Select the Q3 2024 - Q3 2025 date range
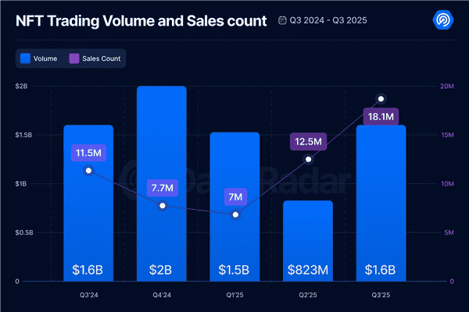This screenshot has height=312, width=469. point(328,20)
